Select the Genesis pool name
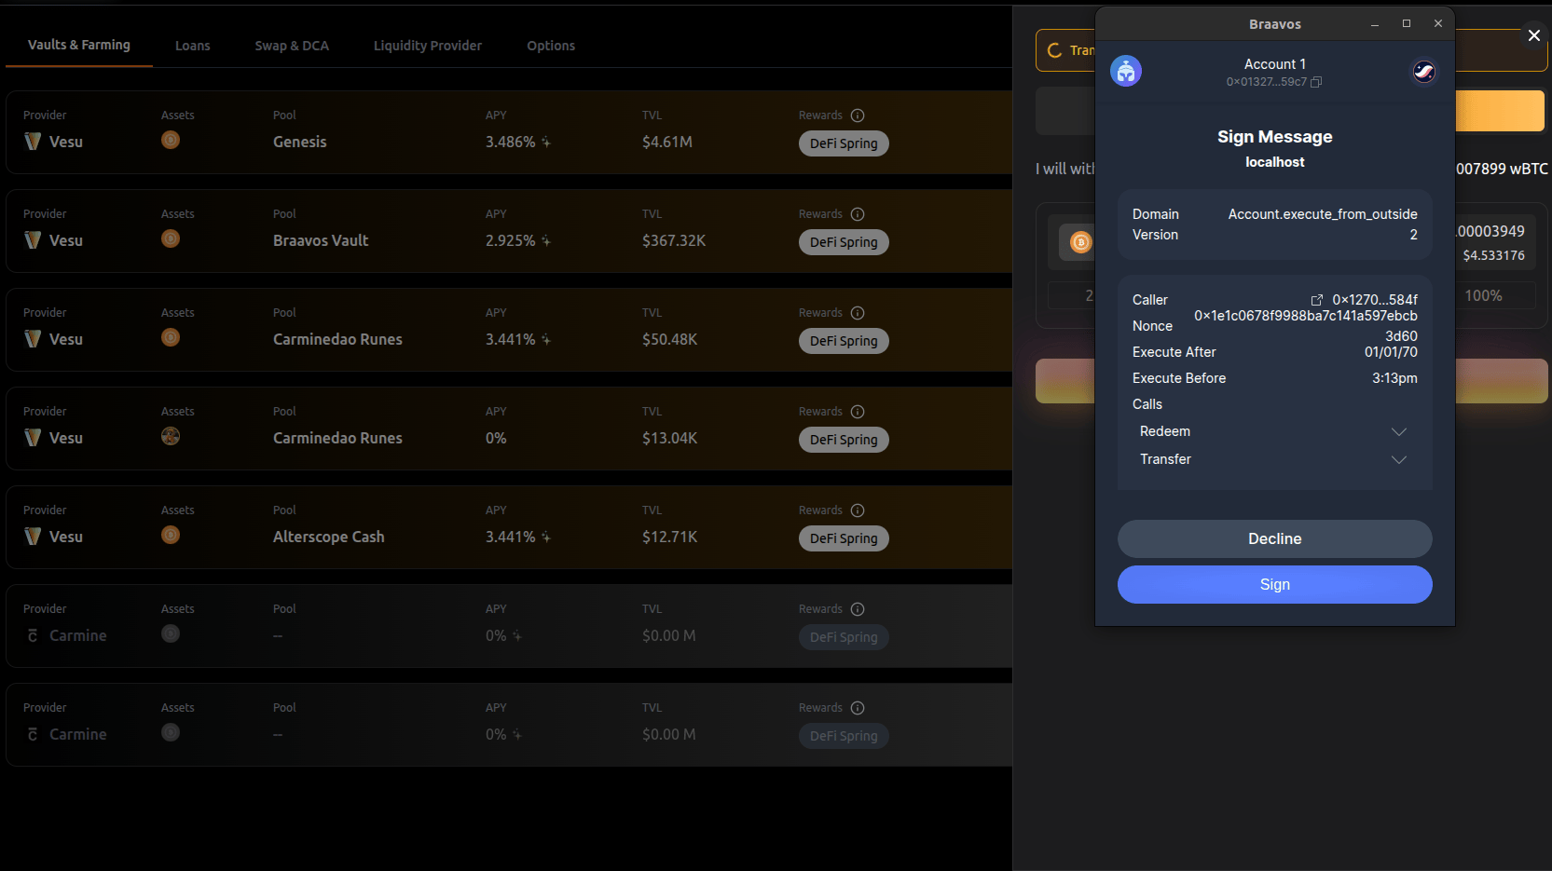 click(300, 142)
